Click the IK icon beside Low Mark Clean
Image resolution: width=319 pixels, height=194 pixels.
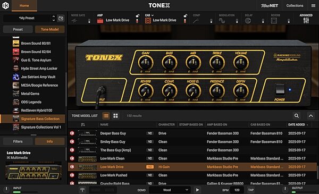tap(72, 158)
